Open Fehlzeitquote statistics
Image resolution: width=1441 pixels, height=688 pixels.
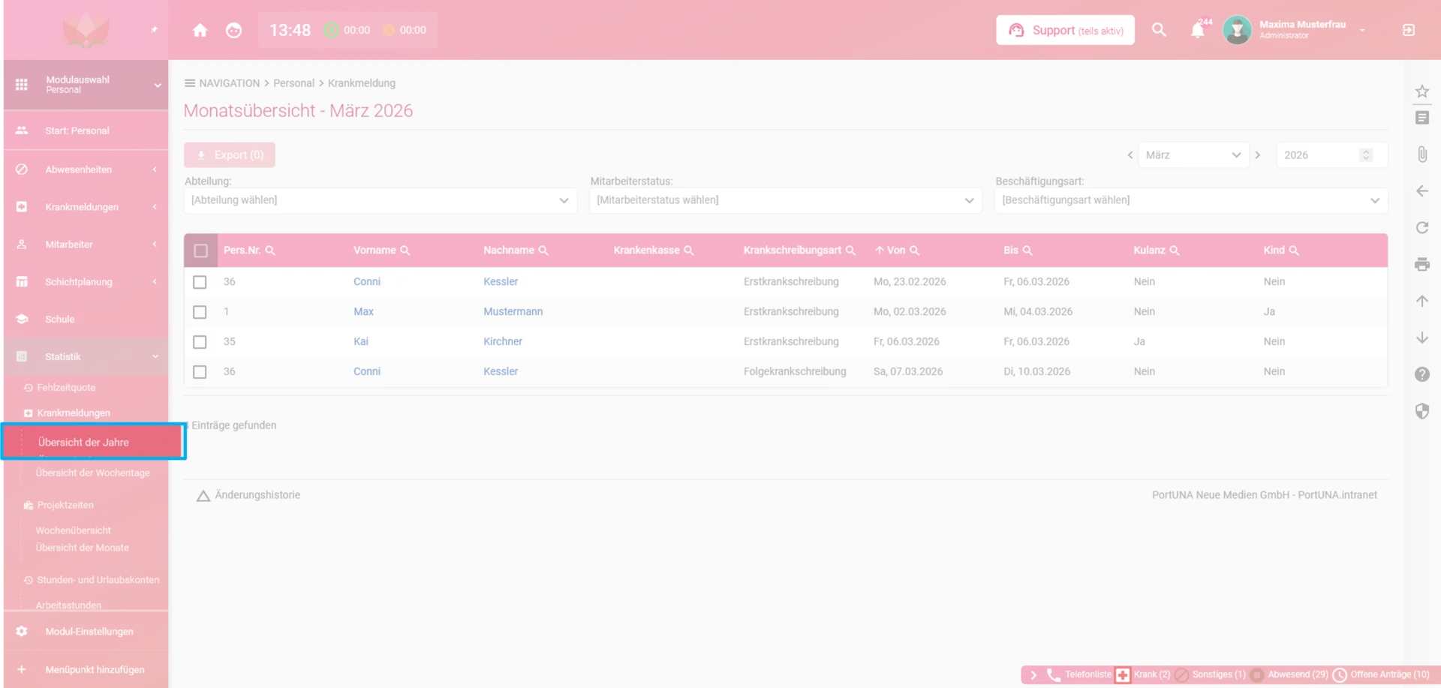pyautogui.click(x=66, y=388)
